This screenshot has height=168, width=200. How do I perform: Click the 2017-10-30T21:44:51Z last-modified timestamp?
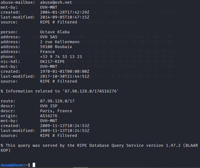tap(65, 76)
